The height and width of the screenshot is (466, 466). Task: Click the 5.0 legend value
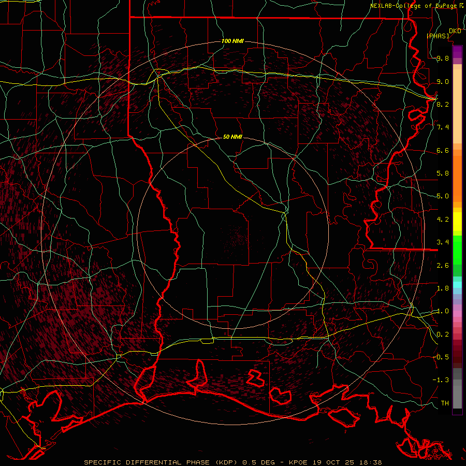click(443, 196)
